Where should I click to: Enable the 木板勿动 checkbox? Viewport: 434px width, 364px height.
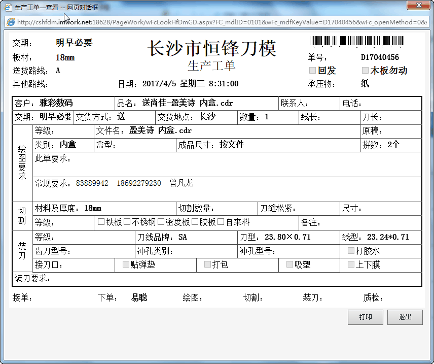pyautogui.click(x=365, y=71)
